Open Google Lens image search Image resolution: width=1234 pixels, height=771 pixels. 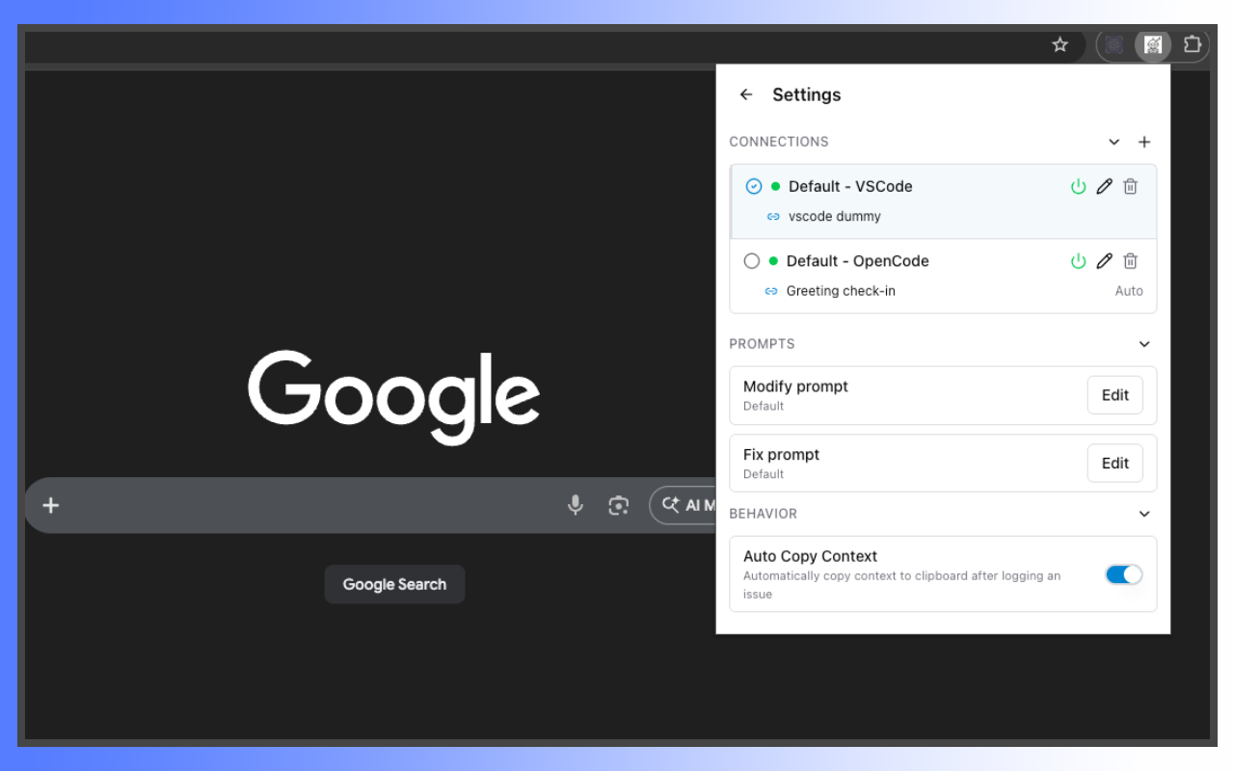coord(619,505)
